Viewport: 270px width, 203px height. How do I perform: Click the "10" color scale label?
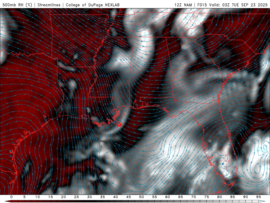(x=37, y=197)
